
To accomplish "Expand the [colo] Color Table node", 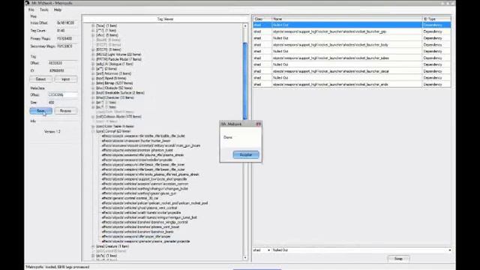I will 93,127.
